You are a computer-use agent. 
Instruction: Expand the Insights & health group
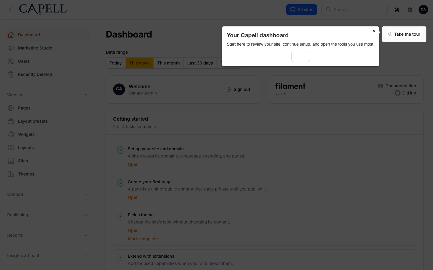[48, 256]
